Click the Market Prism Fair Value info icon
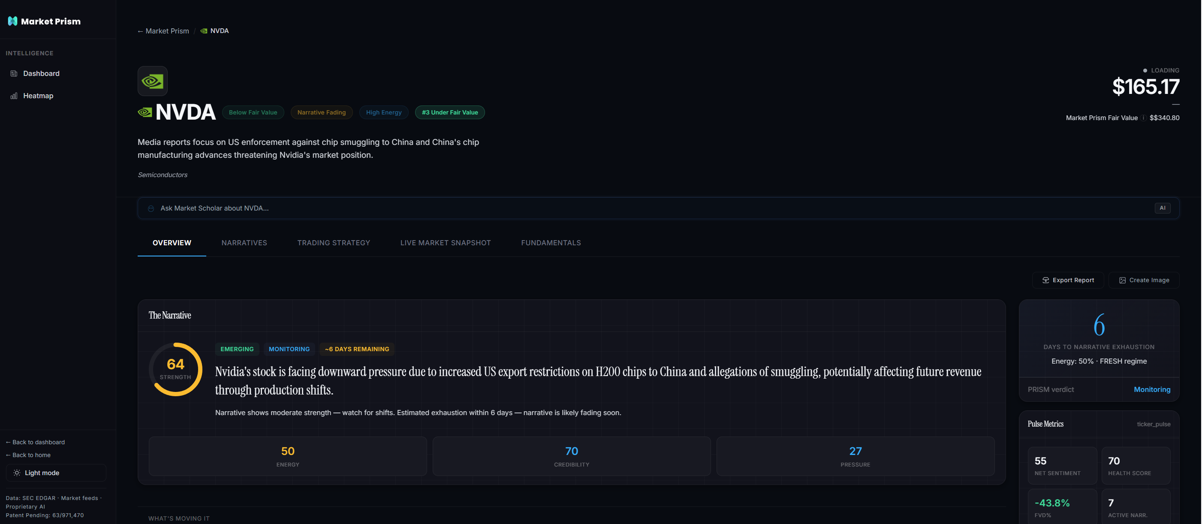 point(1143,118)
